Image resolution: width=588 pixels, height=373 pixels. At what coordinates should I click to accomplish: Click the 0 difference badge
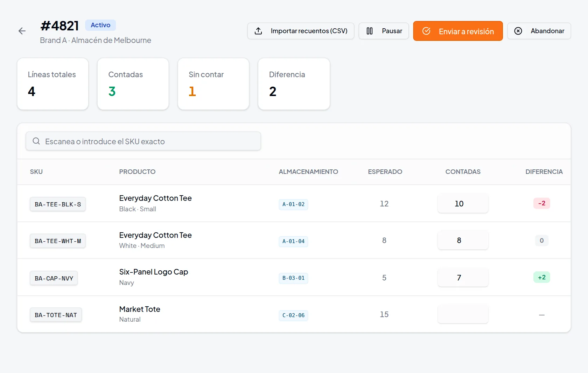[x=541, y=240]
